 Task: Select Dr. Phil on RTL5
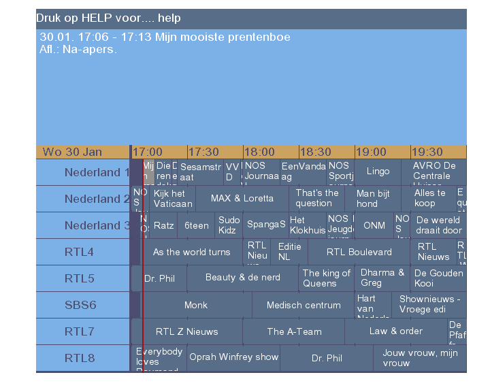(x=159, y=278)
